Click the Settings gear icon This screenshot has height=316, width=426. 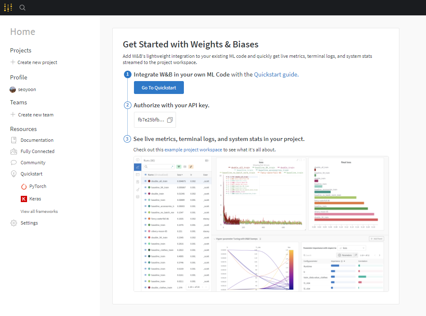pos(14,223)
